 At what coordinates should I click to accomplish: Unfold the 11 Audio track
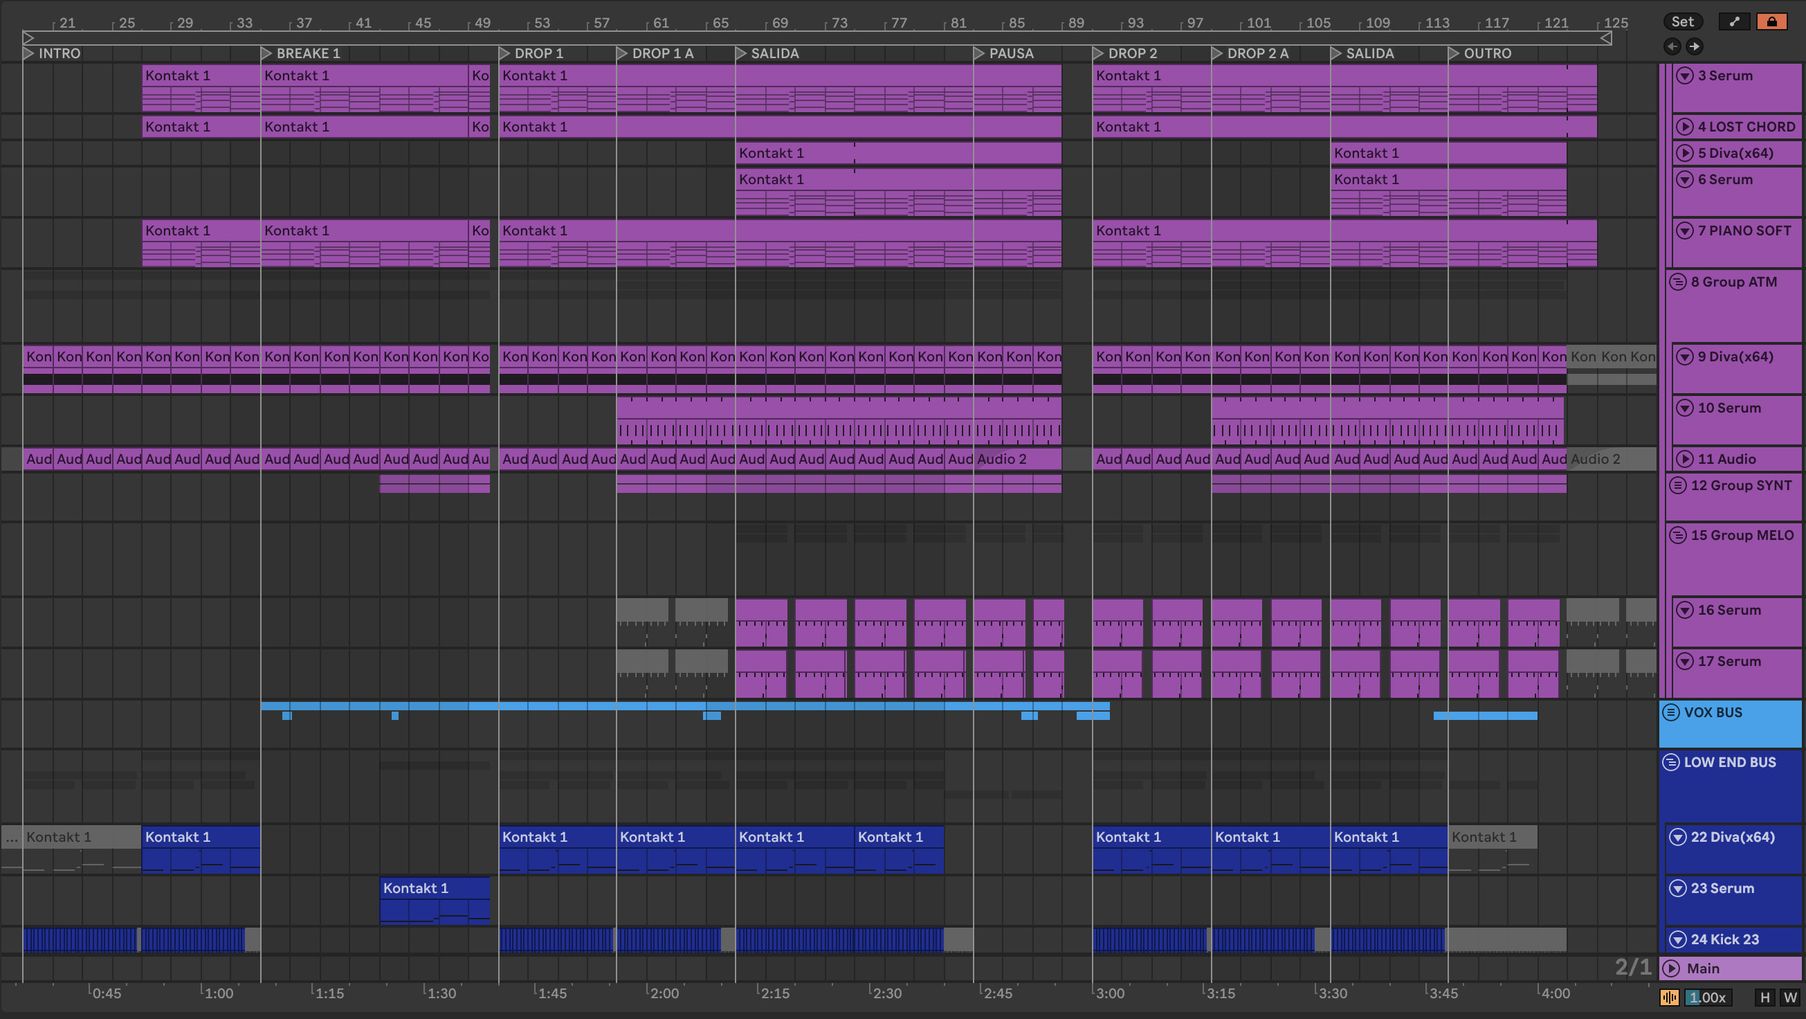(1684, 460)
